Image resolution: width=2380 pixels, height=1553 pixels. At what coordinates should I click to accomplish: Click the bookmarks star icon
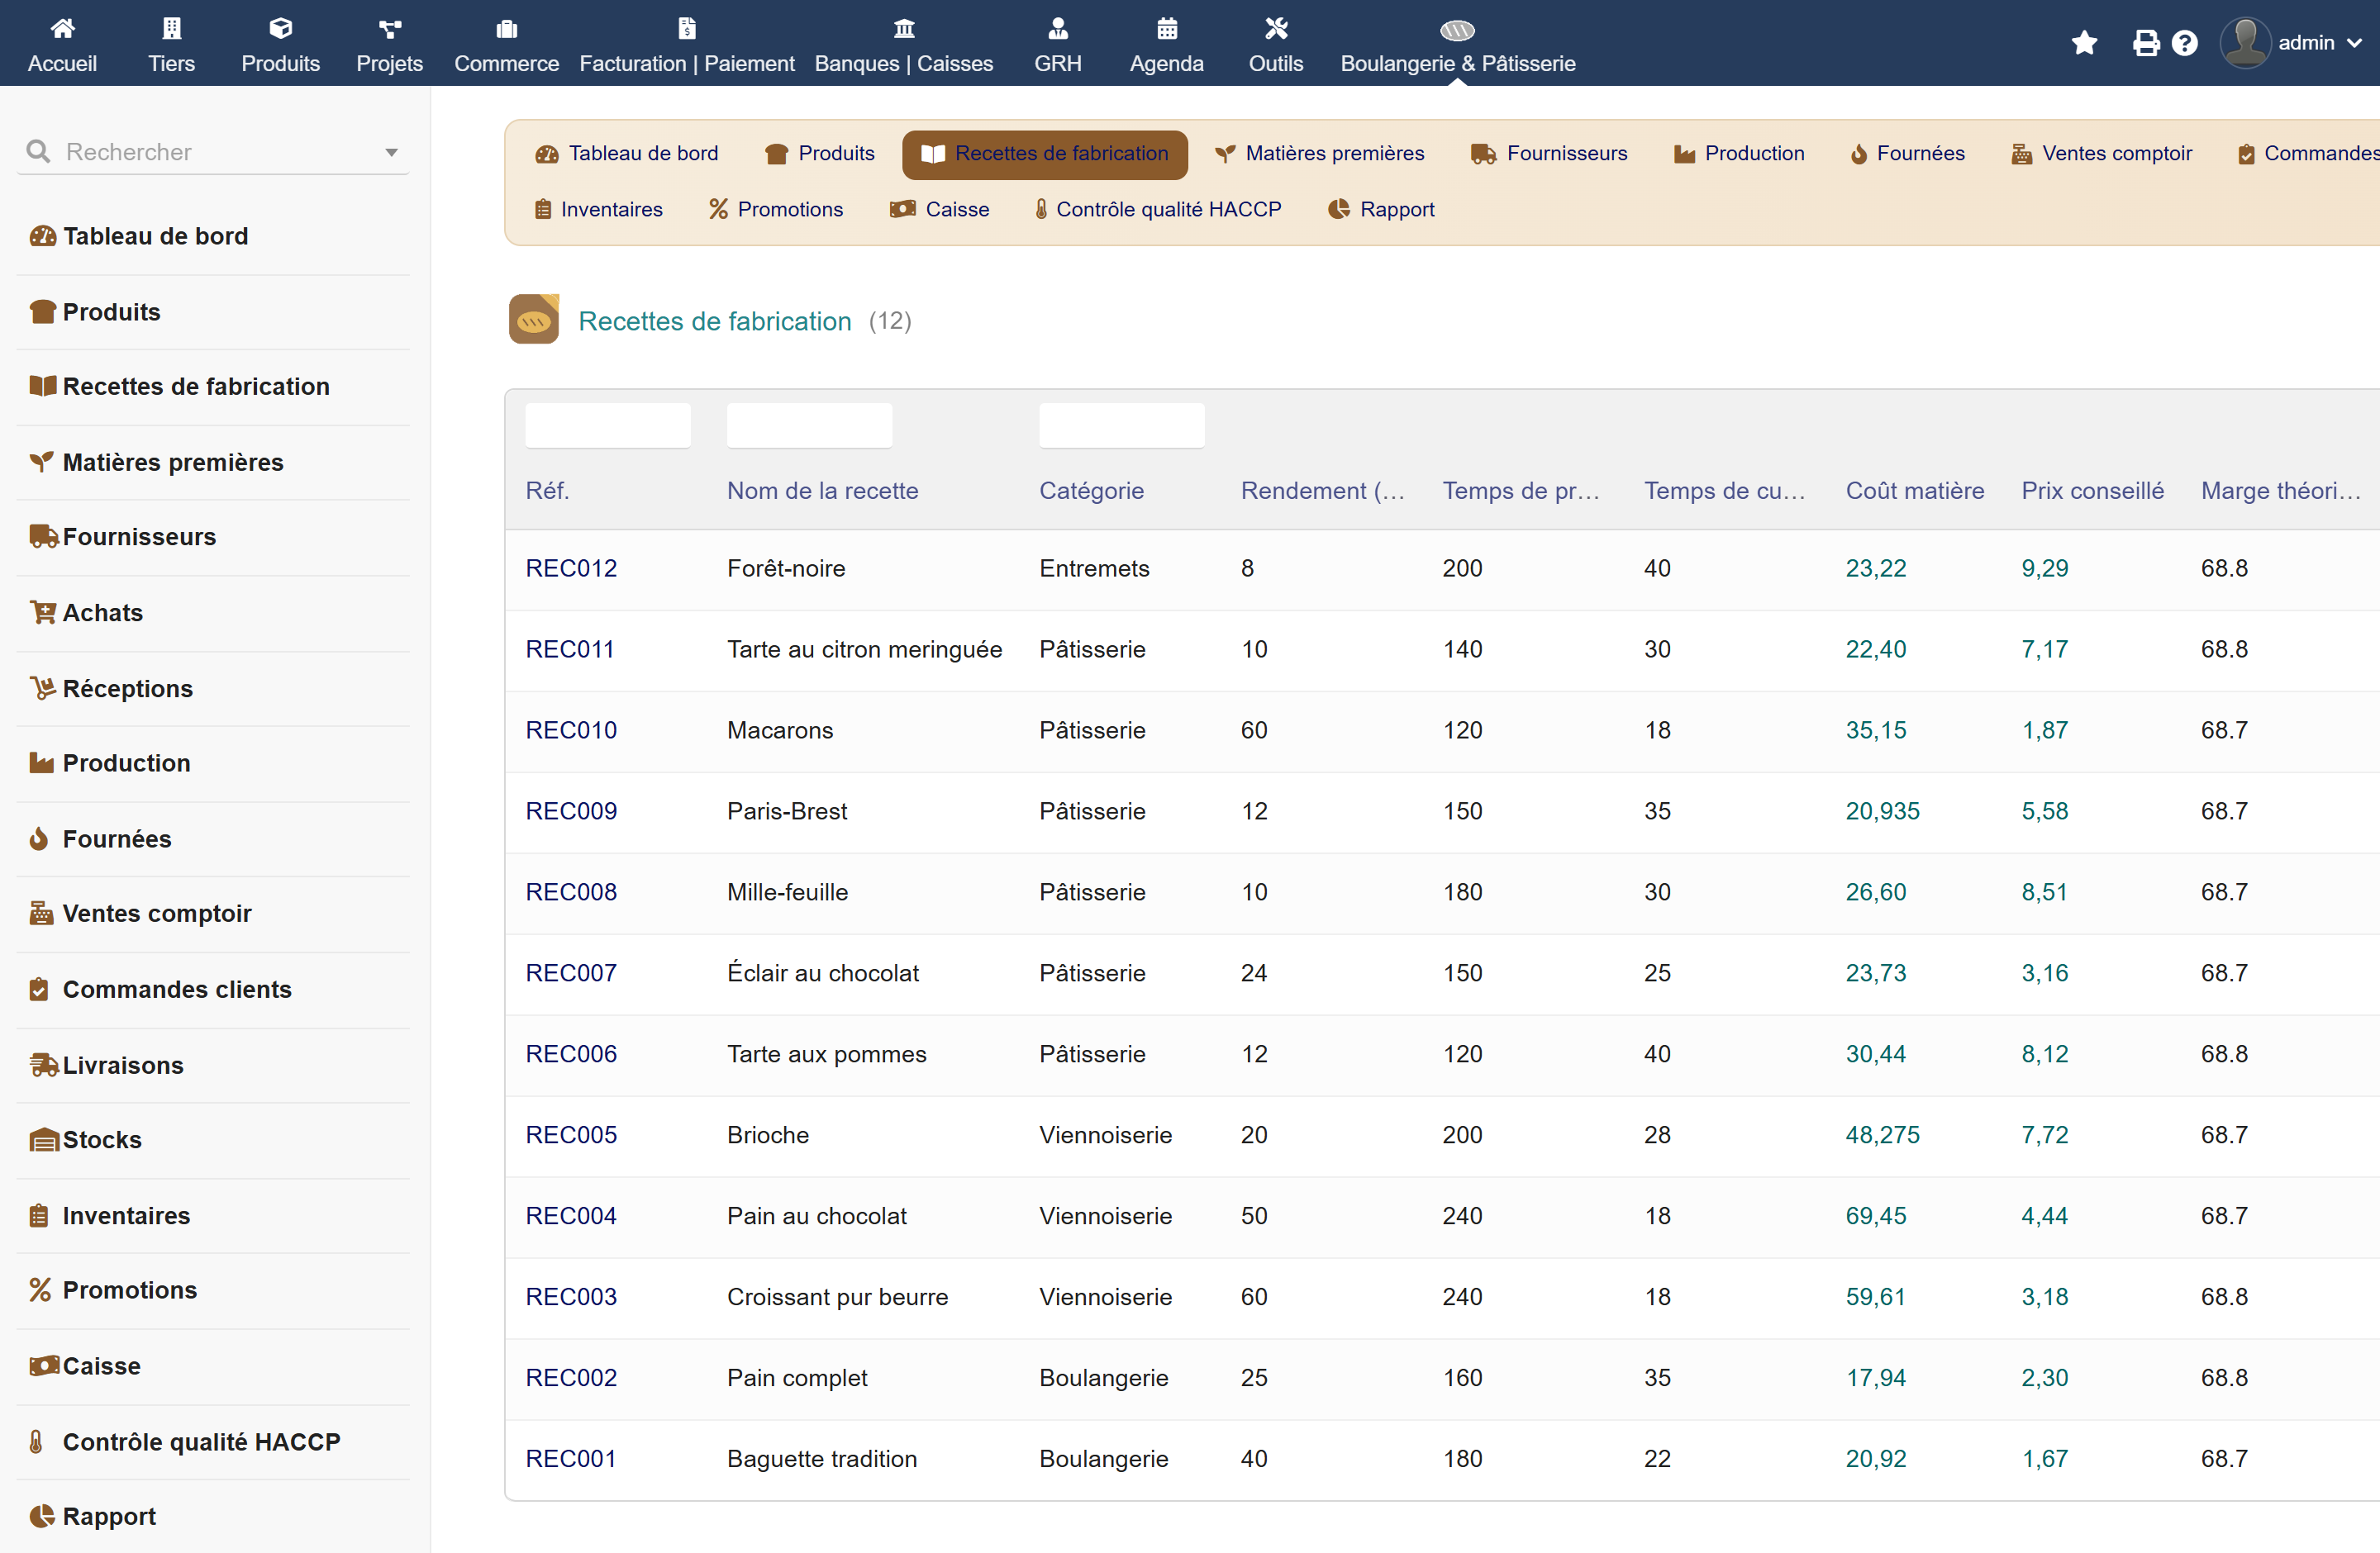click(x=2084, y=43)
